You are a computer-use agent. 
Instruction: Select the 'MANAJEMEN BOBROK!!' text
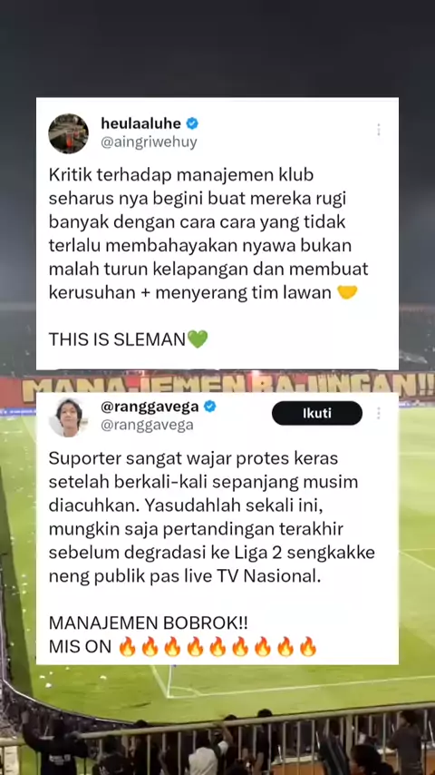point(148,623)
